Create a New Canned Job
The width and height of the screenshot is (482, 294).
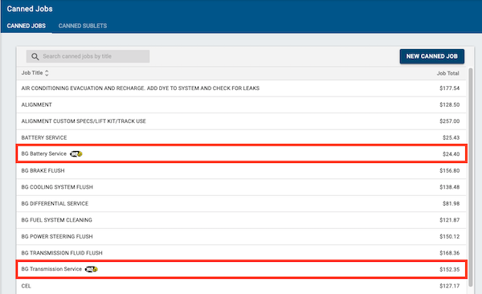pyautogui.click(x=432, y=56)
